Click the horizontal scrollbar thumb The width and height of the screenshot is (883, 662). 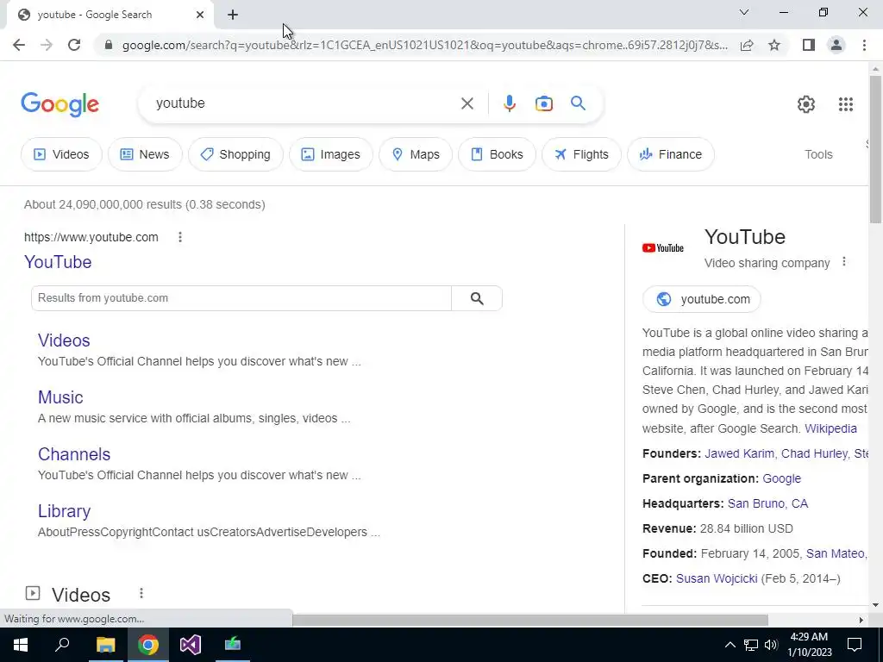tap(530, 620)
